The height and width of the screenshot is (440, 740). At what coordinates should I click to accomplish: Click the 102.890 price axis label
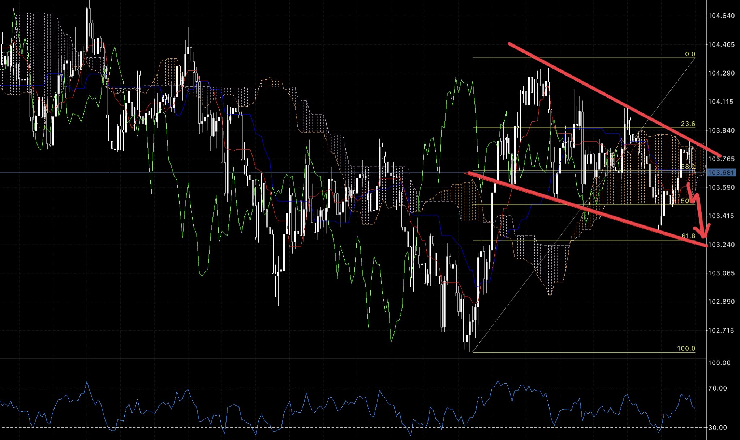[721, 302]
